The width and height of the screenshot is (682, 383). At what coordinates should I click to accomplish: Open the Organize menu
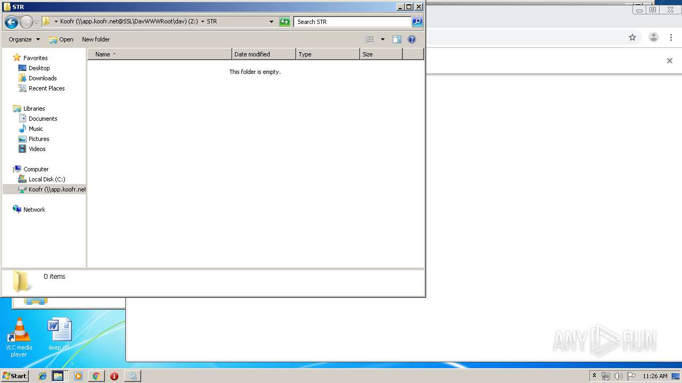(24, 39)
